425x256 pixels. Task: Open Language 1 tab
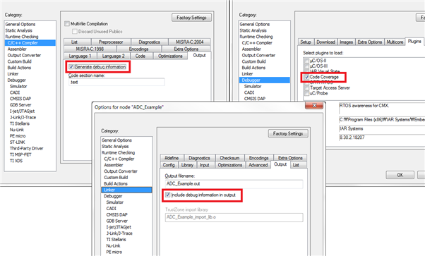80,56
